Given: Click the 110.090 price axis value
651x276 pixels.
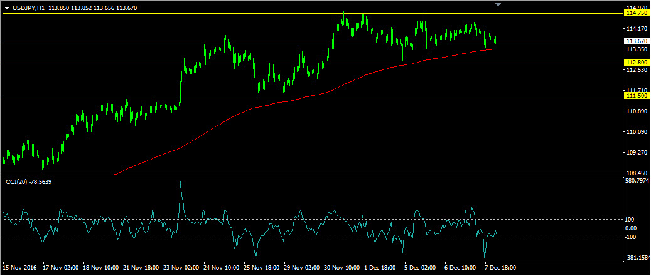Looking at the screenshot, I should [637, 132].
